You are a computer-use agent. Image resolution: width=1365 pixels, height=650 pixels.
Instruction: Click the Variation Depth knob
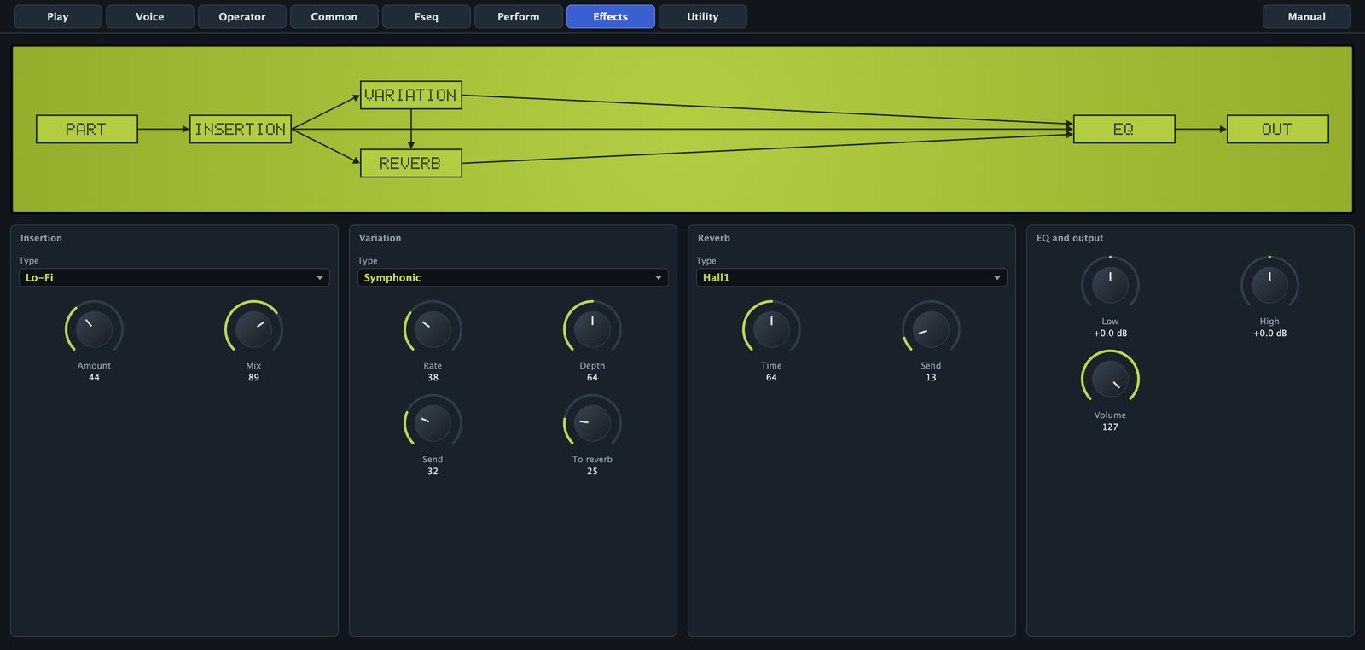tap(592, 329)
